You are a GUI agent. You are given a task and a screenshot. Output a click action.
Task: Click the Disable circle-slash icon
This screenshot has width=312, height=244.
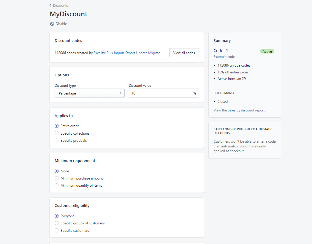[x=52, y=24]
